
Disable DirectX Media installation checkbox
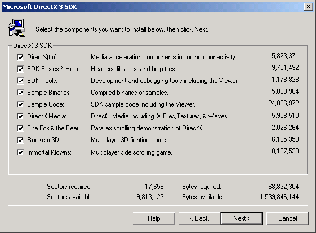20,116
